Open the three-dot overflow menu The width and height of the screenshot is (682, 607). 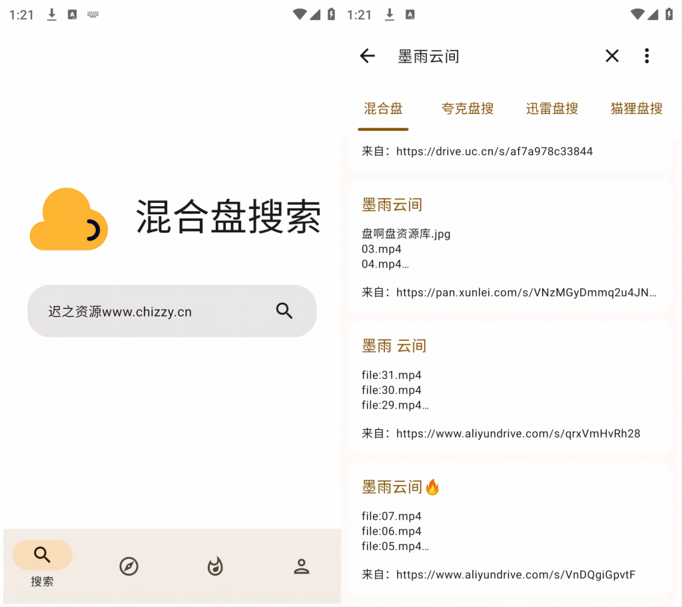click(646, 56)
